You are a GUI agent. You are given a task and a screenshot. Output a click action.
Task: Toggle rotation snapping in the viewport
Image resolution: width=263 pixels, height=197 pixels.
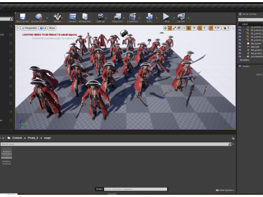[x=200, y=28]
